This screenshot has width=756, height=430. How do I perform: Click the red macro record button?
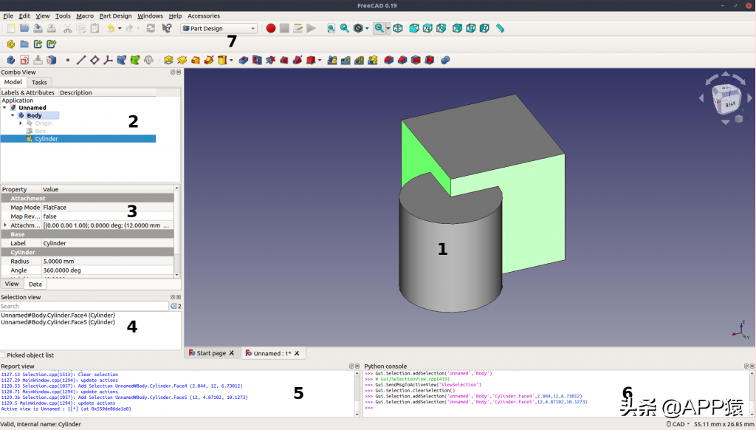click(271, 28)
